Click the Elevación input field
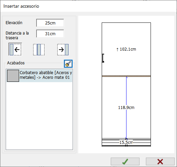Image resolution: width=177 pixels, height=167 pixels. [x=50, y=23]
